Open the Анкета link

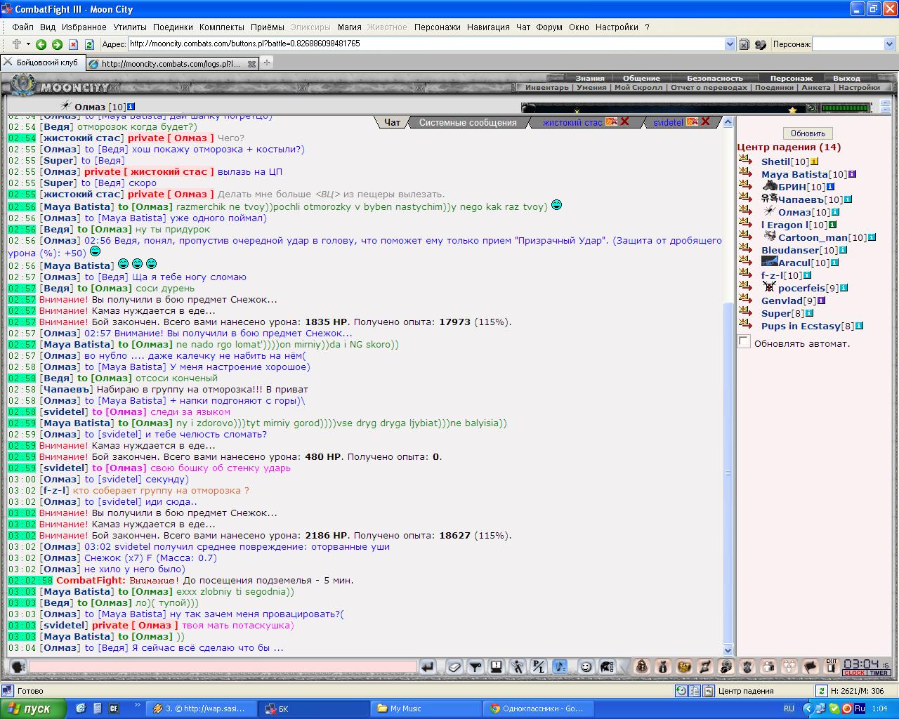point(815,88)
